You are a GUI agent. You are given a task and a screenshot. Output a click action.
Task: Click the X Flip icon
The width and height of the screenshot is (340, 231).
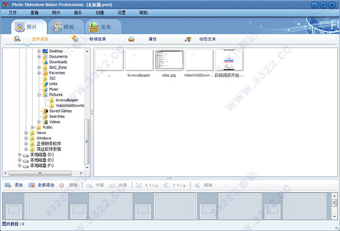[139, 185]
